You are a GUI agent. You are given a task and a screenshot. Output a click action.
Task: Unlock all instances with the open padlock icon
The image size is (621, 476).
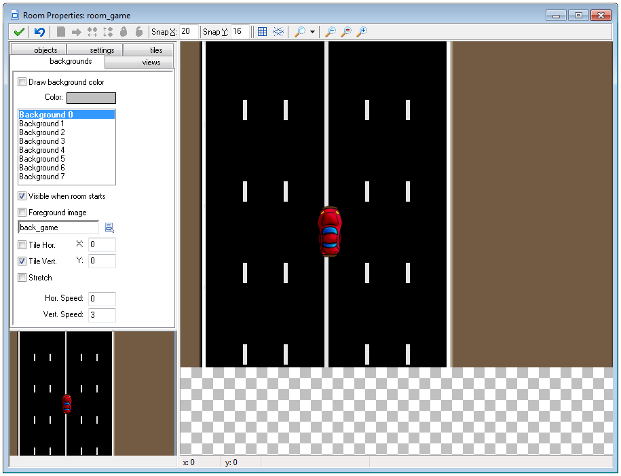(x=138, y=32)
